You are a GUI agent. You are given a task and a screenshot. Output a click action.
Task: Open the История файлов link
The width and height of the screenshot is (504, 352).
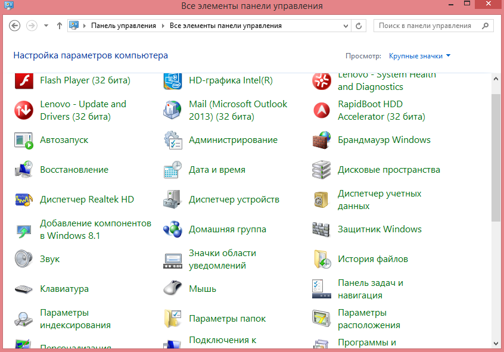click(x=373, y=259)
